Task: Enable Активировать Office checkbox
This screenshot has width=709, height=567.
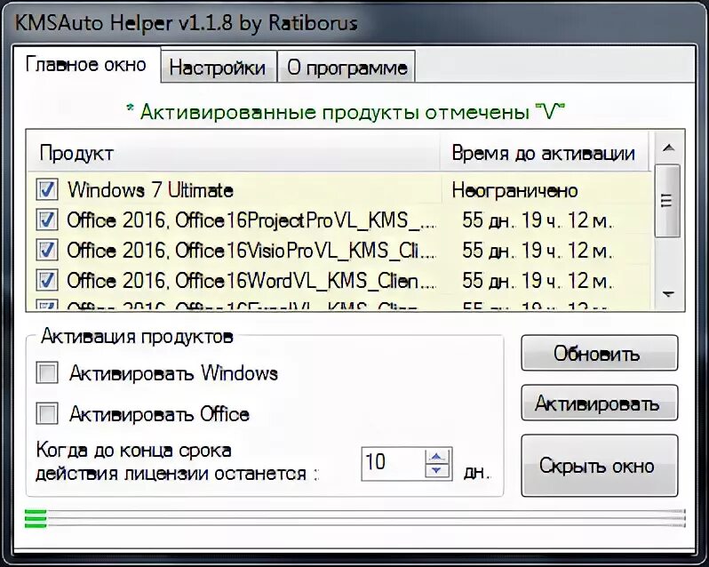Action: click(x=47, y=414)
